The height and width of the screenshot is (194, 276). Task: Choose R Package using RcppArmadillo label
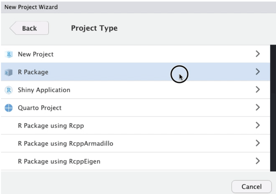click(65, 144)
